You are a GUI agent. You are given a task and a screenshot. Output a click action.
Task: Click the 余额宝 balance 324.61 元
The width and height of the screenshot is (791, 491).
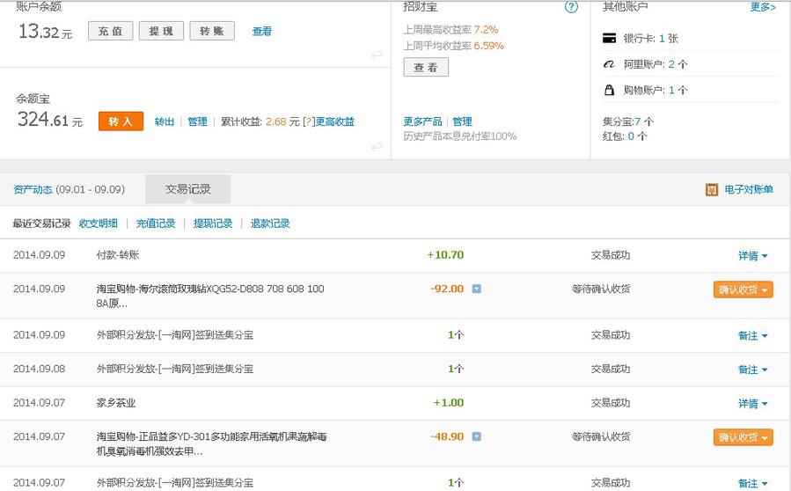pyautogui.click(x=50, y=120)
